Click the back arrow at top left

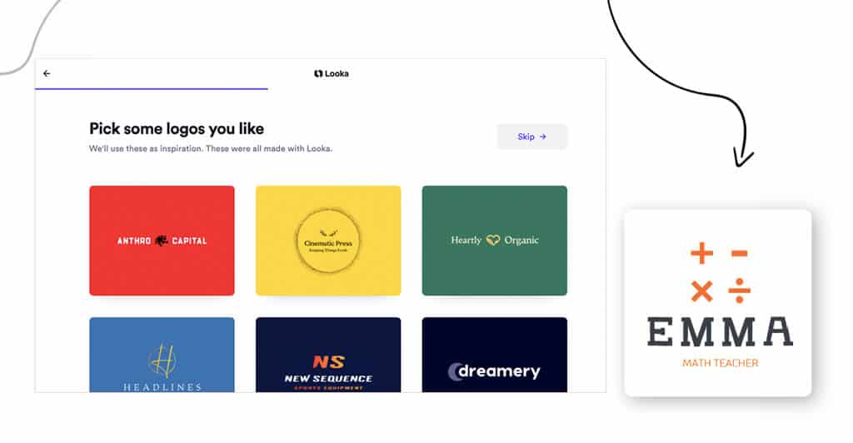(x=47, y=73)
